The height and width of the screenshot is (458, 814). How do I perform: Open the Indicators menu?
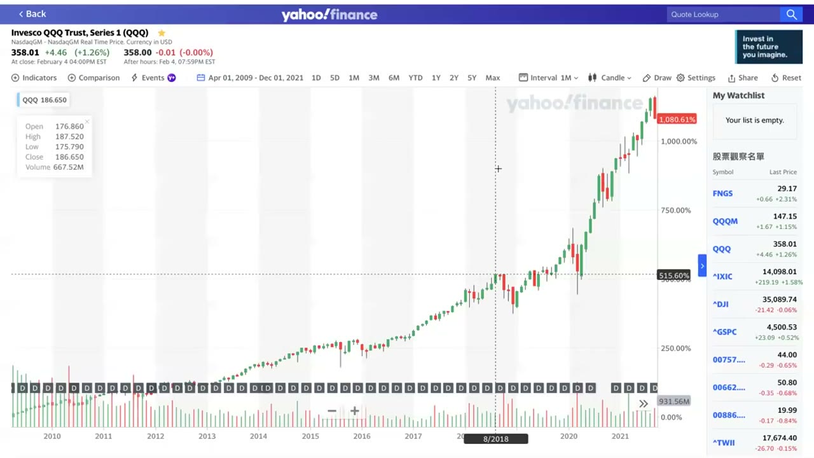[x=34, y=78]
